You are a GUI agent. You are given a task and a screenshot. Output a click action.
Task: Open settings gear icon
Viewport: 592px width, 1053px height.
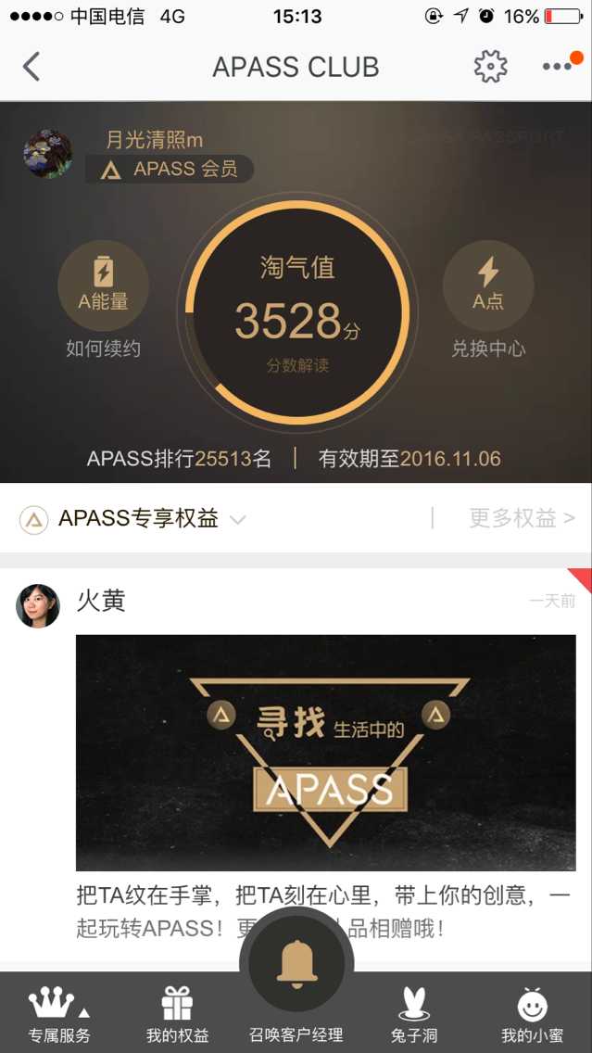coord(491,67)
